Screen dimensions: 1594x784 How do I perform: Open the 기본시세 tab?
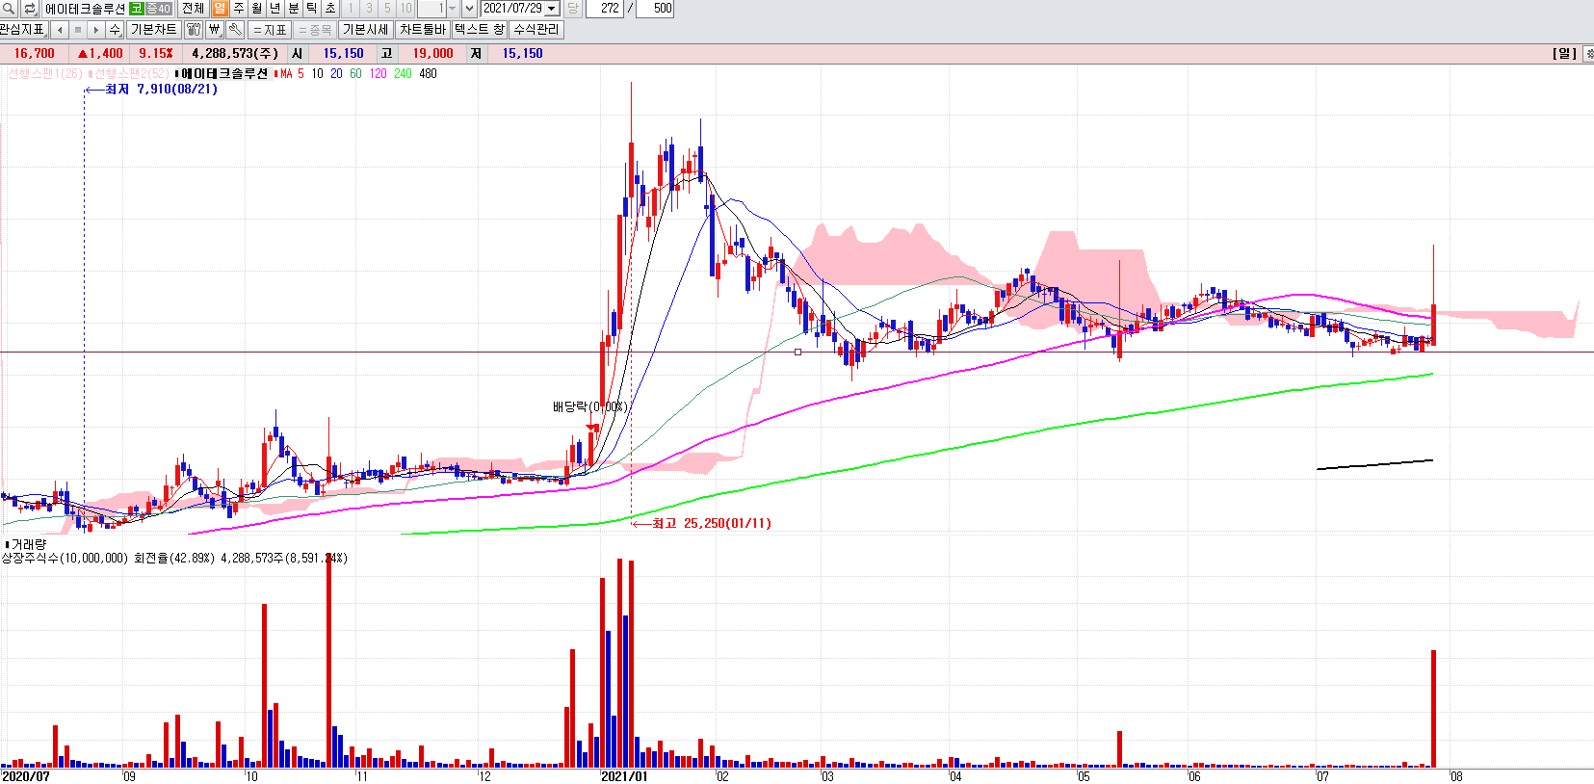(366, 30)
